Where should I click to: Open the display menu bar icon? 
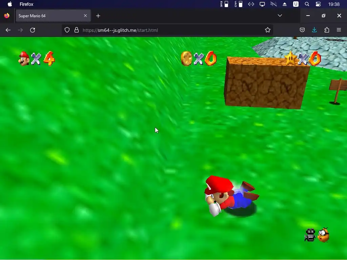262,4
